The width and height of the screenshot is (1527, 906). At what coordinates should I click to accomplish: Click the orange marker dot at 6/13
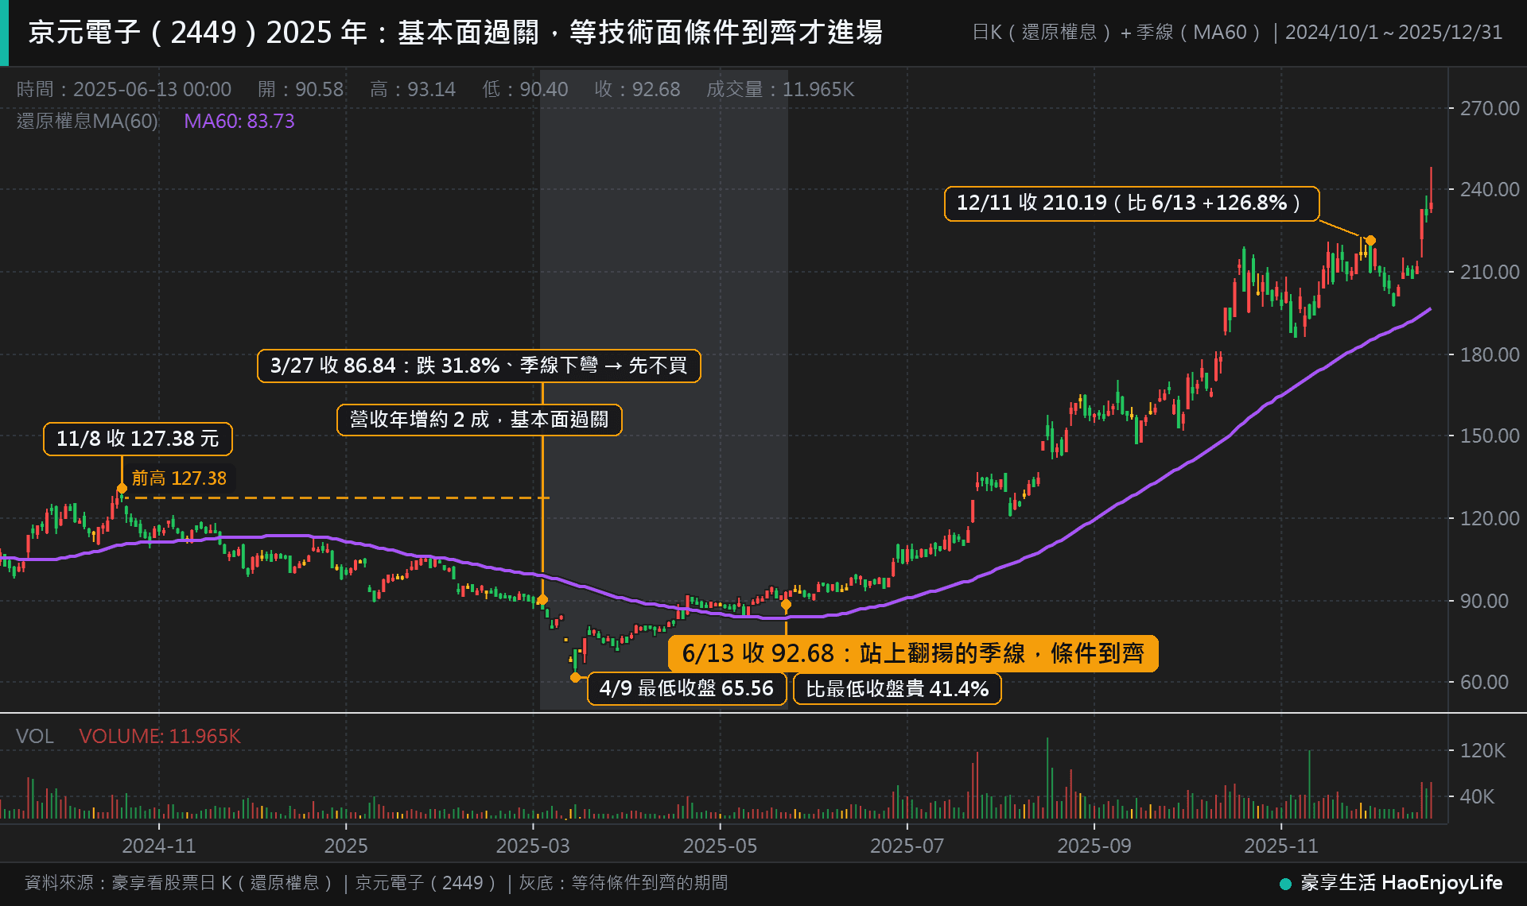(x=786, y=605)
